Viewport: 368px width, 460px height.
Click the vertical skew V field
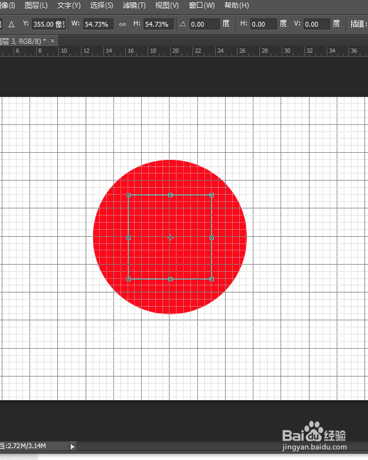tap(317, 24)
